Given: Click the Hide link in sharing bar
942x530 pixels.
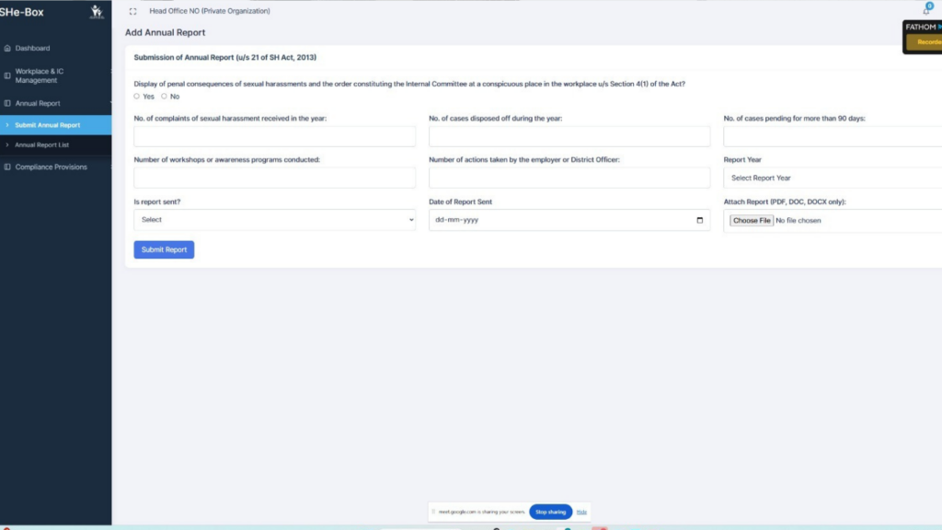Looking at the screenshot, I should [581, 512].
